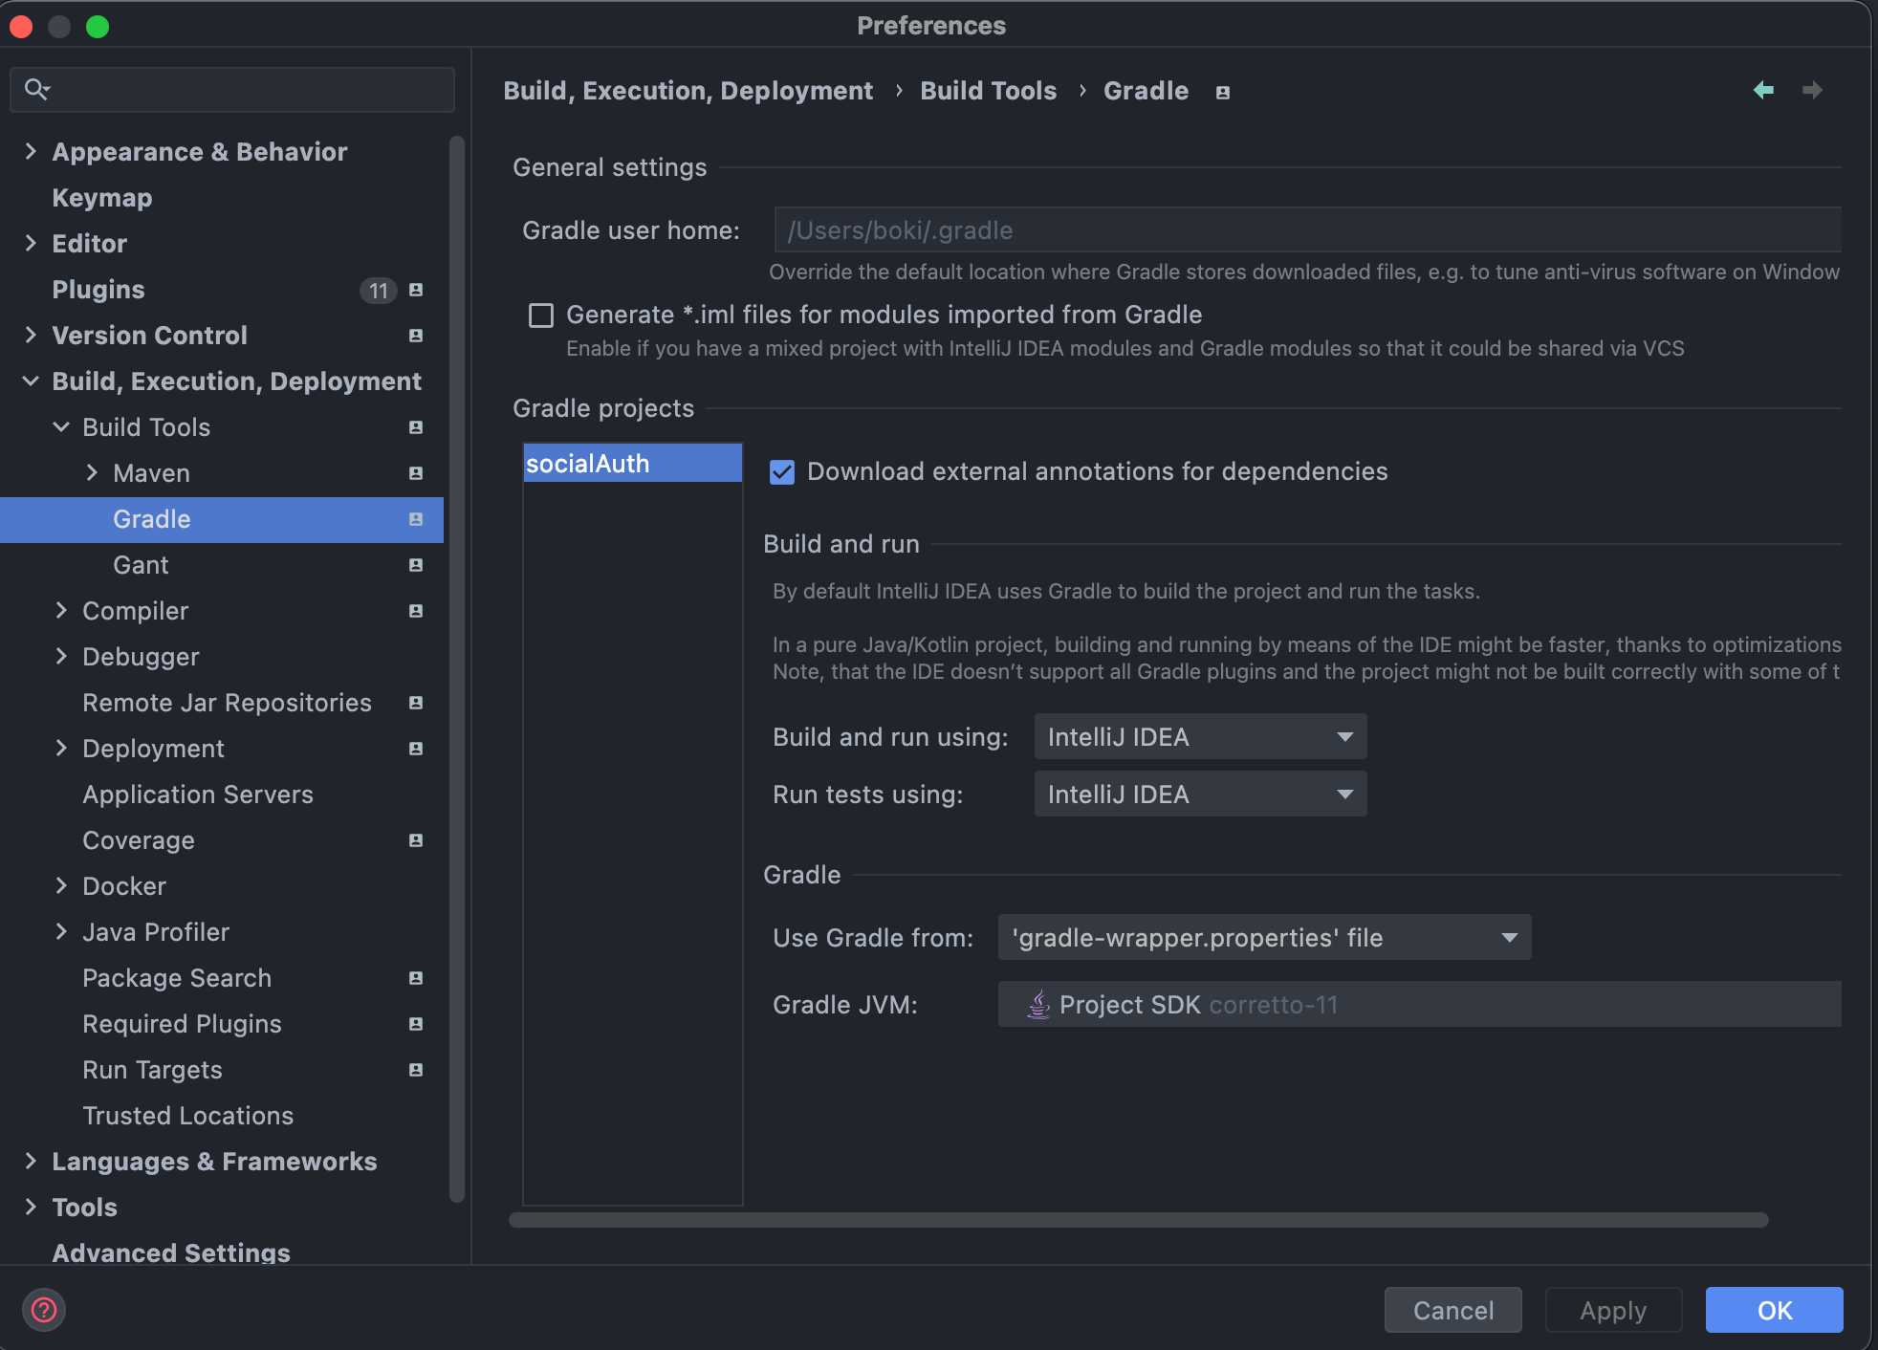Uncheck Download external annotations for dependencies

[x=782, y=472]
